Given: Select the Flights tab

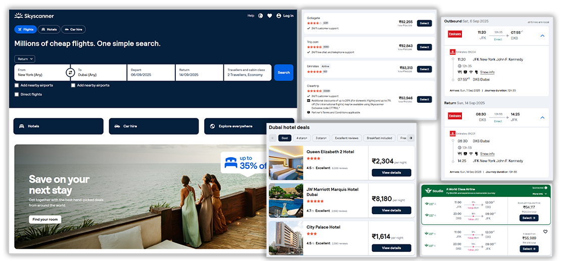Looking at the screenshot, I should 25,30.
